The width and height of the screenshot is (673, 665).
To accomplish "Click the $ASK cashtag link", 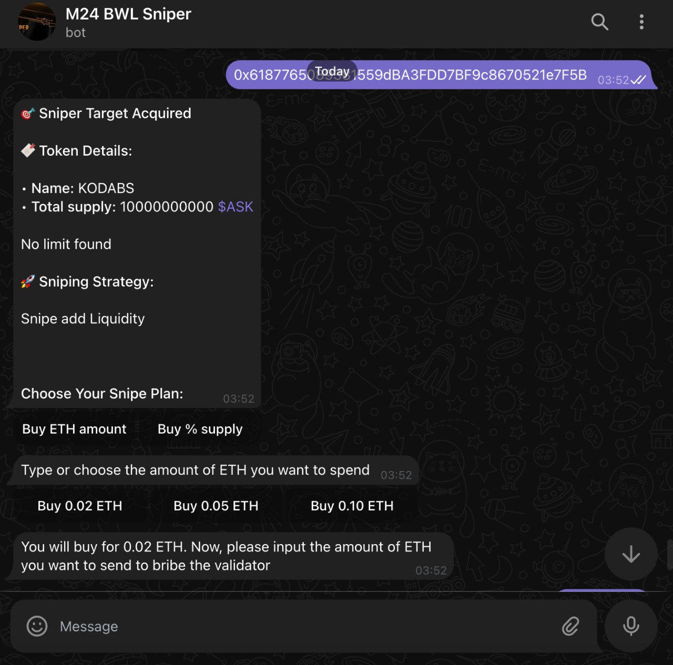I will [236, 207].
